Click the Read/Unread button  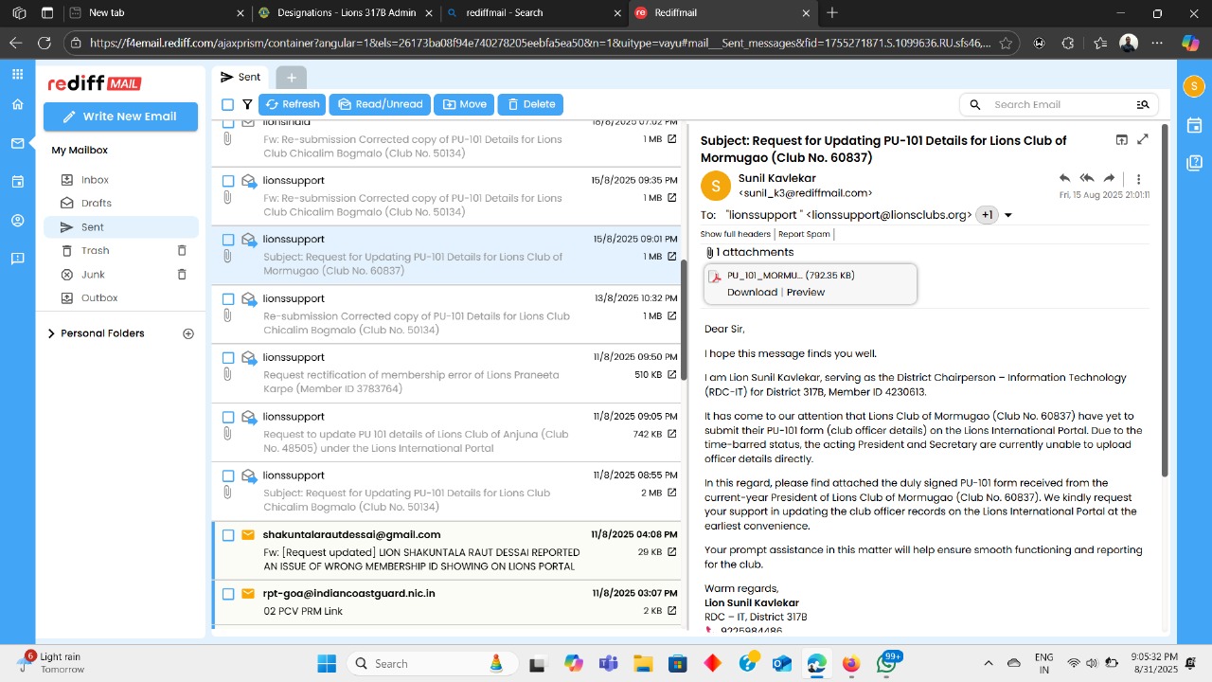380,104
